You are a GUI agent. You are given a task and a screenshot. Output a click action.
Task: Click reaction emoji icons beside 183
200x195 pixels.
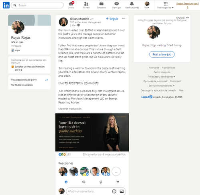point(62,154)
